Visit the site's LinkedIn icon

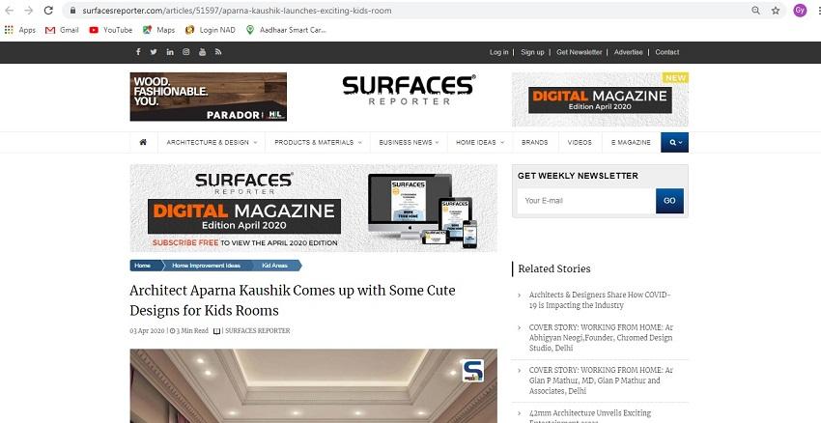170,52
